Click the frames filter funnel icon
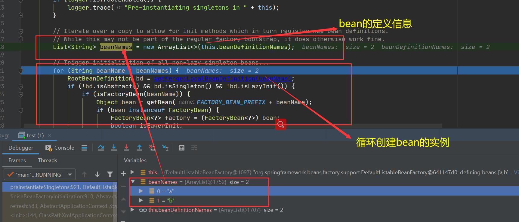Screen dimensions: 519x222 [x=110, y=175]
